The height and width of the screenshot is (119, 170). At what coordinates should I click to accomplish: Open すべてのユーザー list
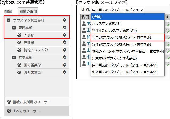pos(37,111)
